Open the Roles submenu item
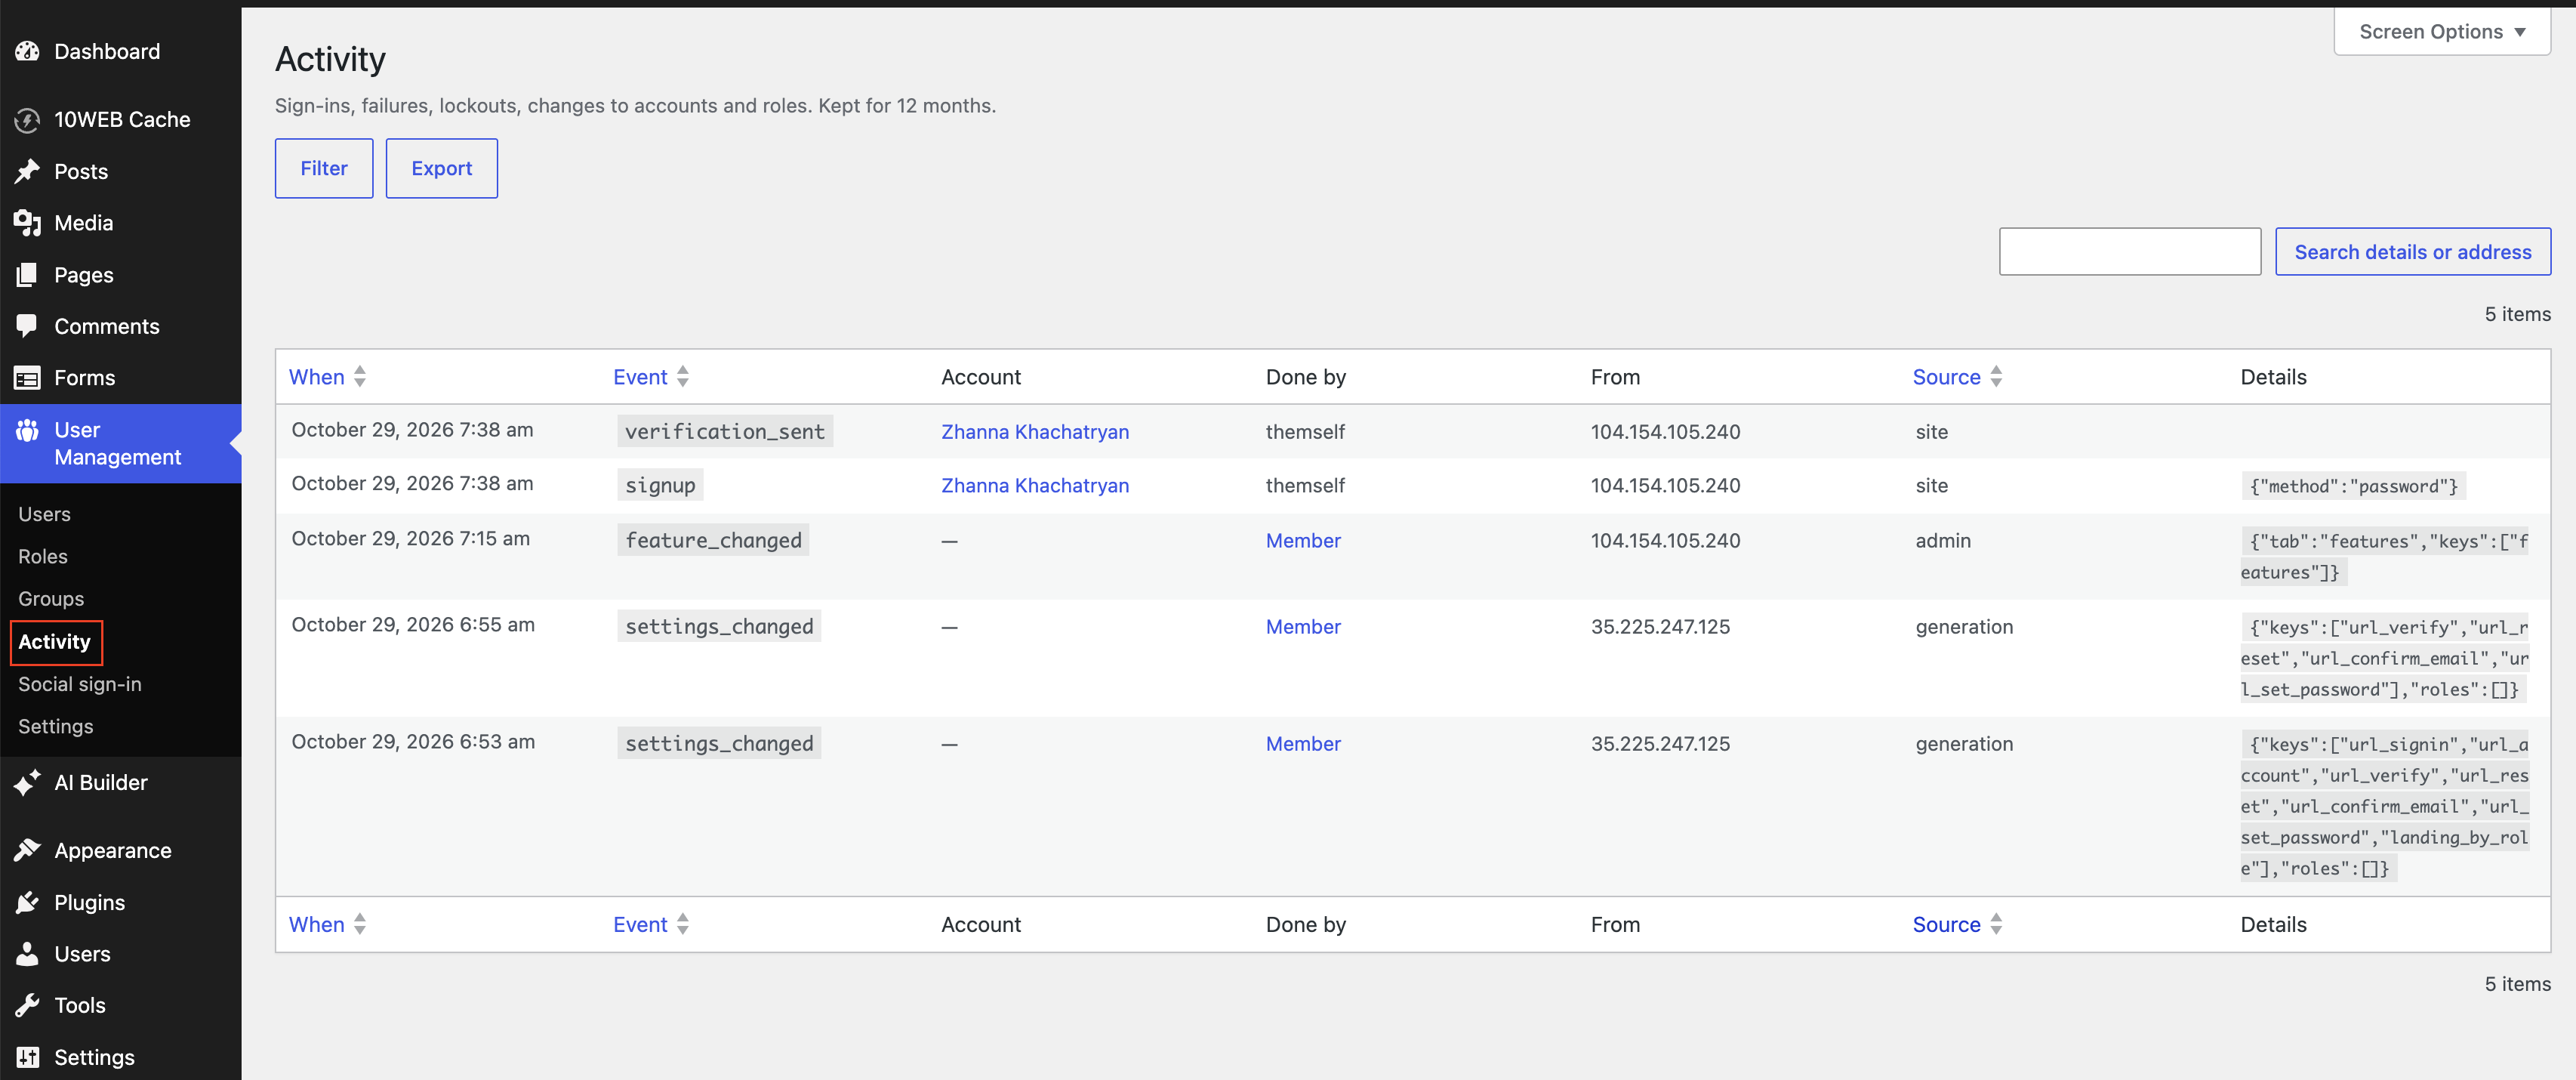Screen dimensions: 2576x1080 (x=43, y=556)
